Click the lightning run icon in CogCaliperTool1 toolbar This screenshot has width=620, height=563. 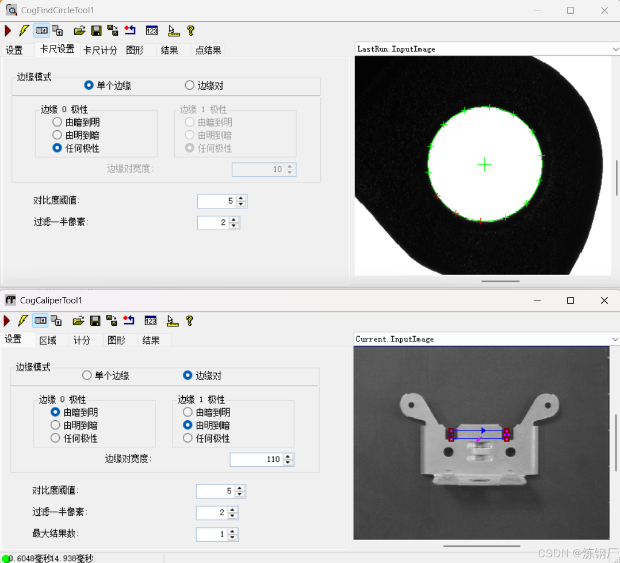click(24, 320)
